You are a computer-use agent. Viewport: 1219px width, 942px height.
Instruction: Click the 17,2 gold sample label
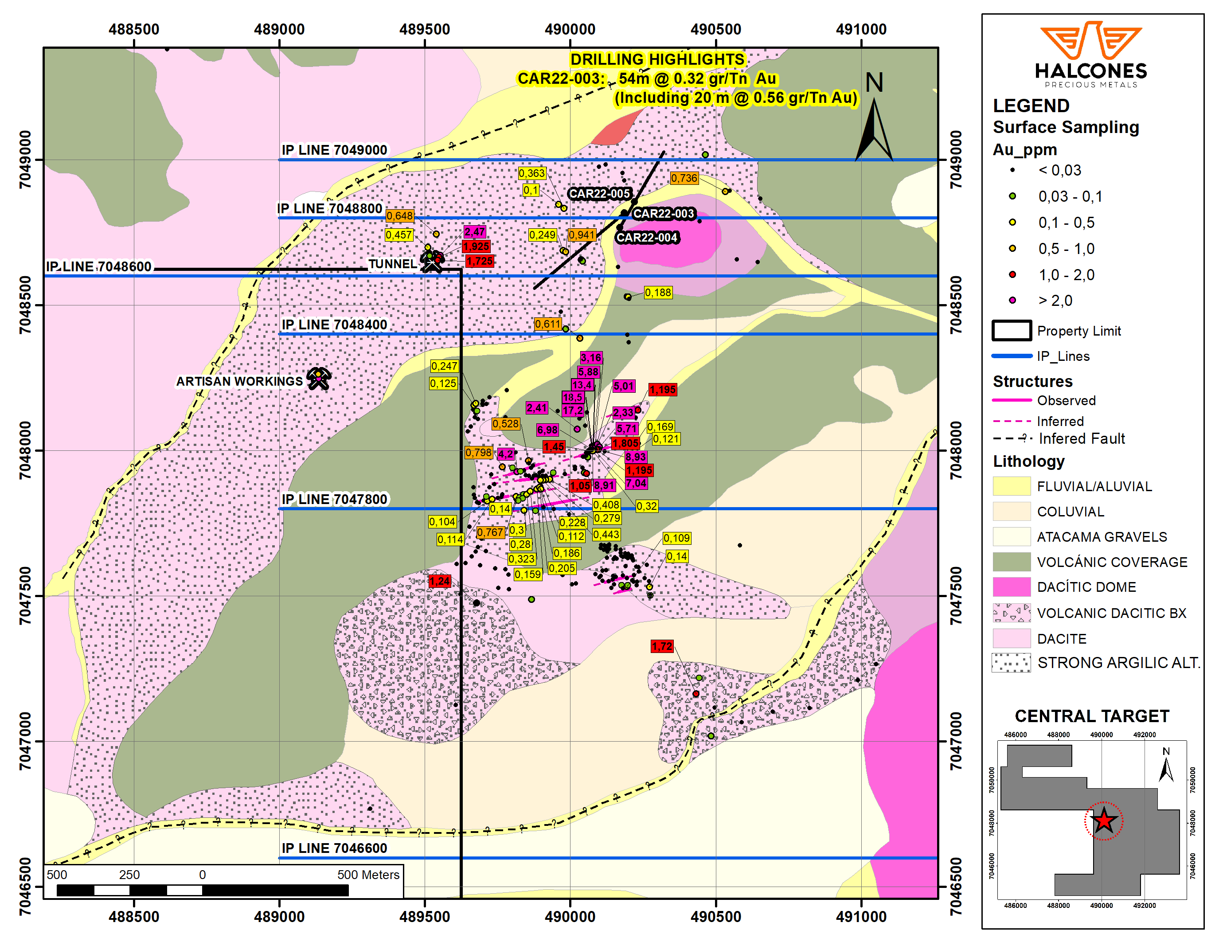tap(572, 411)
